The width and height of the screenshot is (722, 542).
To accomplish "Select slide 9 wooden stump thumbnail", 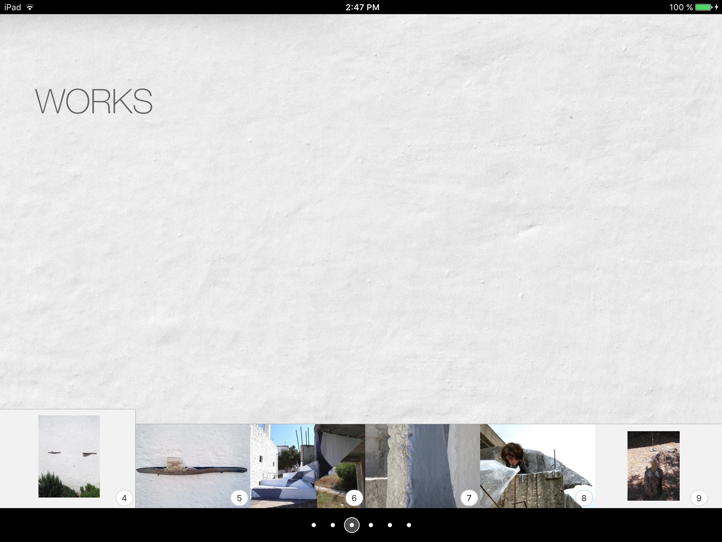I will [x=653, y=466].
